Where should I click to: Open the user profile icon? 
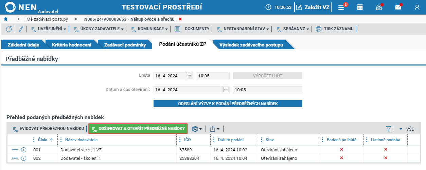pos(417,7)
